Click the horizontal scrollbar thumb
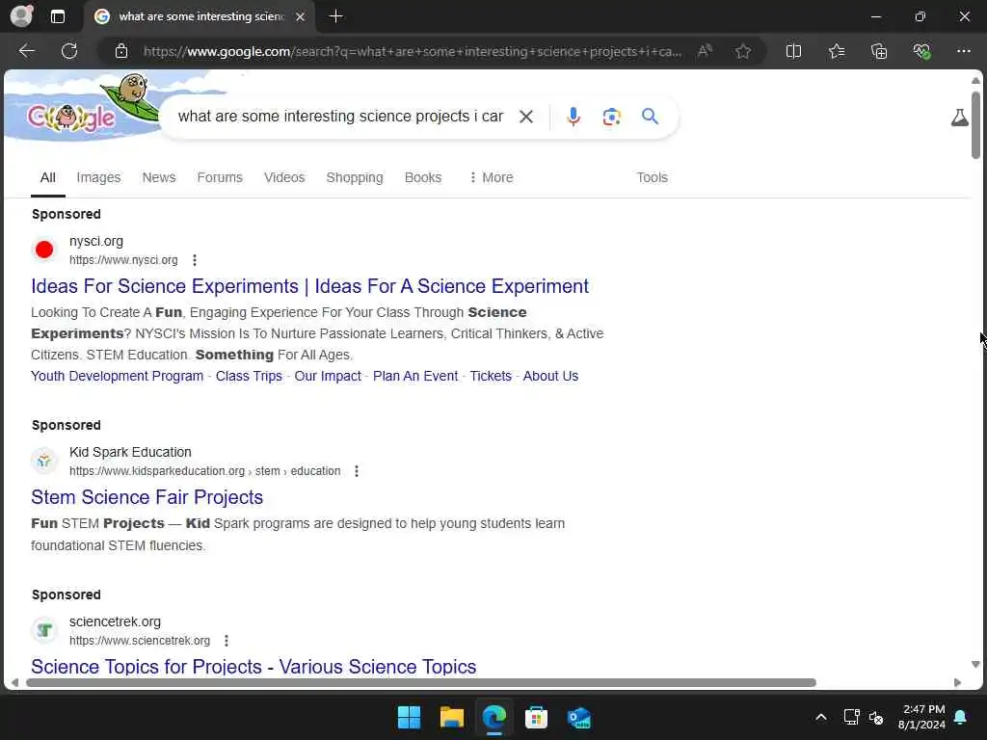Viewport: 987px width, 740px height. (420, 683)
